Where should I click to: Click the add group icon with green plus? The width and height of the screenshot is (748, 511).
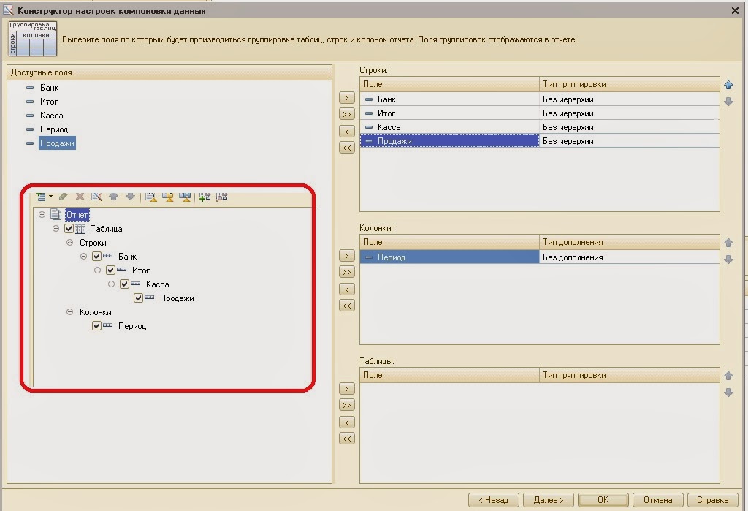click(x=205, y=197)
